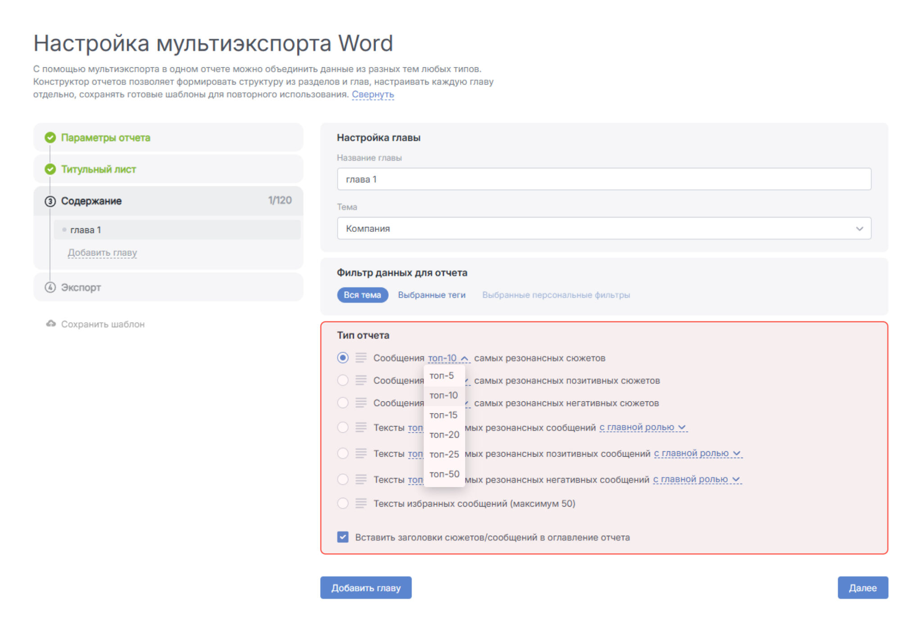This screenshot has width=922, height=633.
Task: Toggle Вставить заголовки сюжетов checkbox
Action: click(x=343, y=537)
